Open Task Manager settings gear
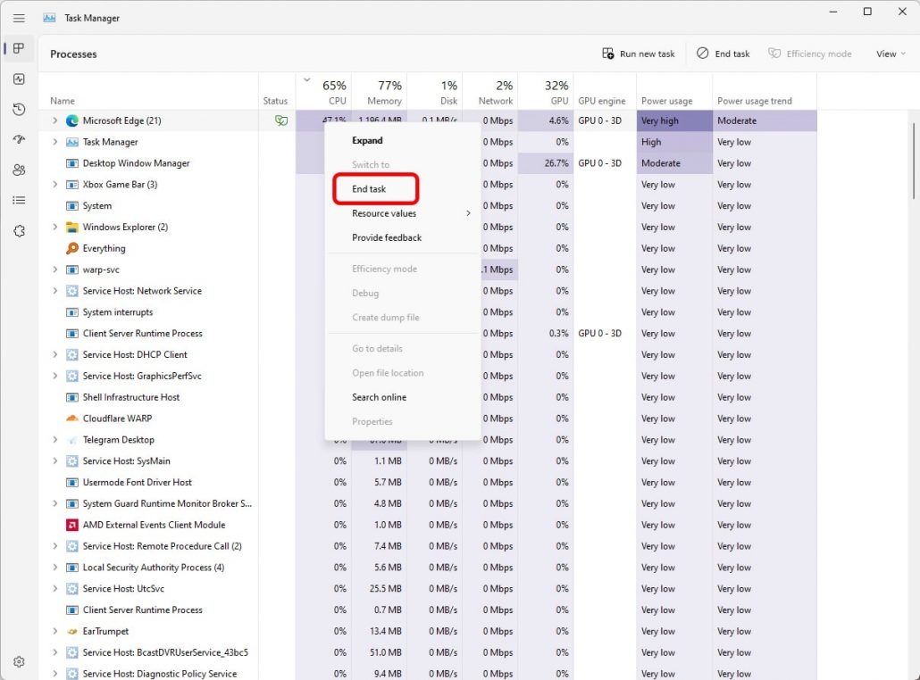 pos(19,662)
